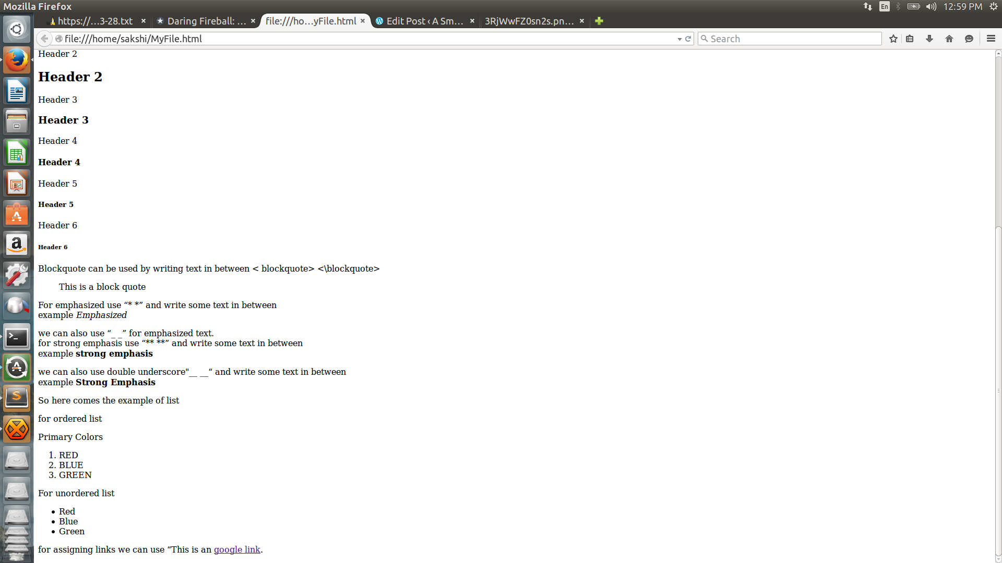
Task: Close the Daring Fireball tab
Action: click(x=253, y=21)
